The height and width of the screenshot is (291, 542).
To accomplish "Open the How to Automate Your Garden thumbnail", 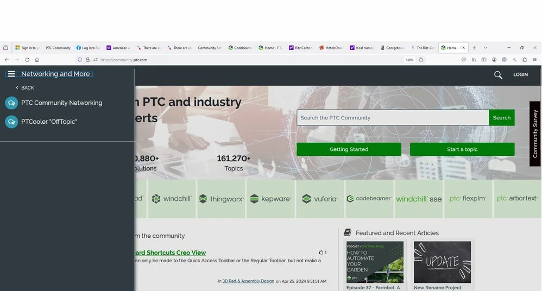I will tap(375, 262).
